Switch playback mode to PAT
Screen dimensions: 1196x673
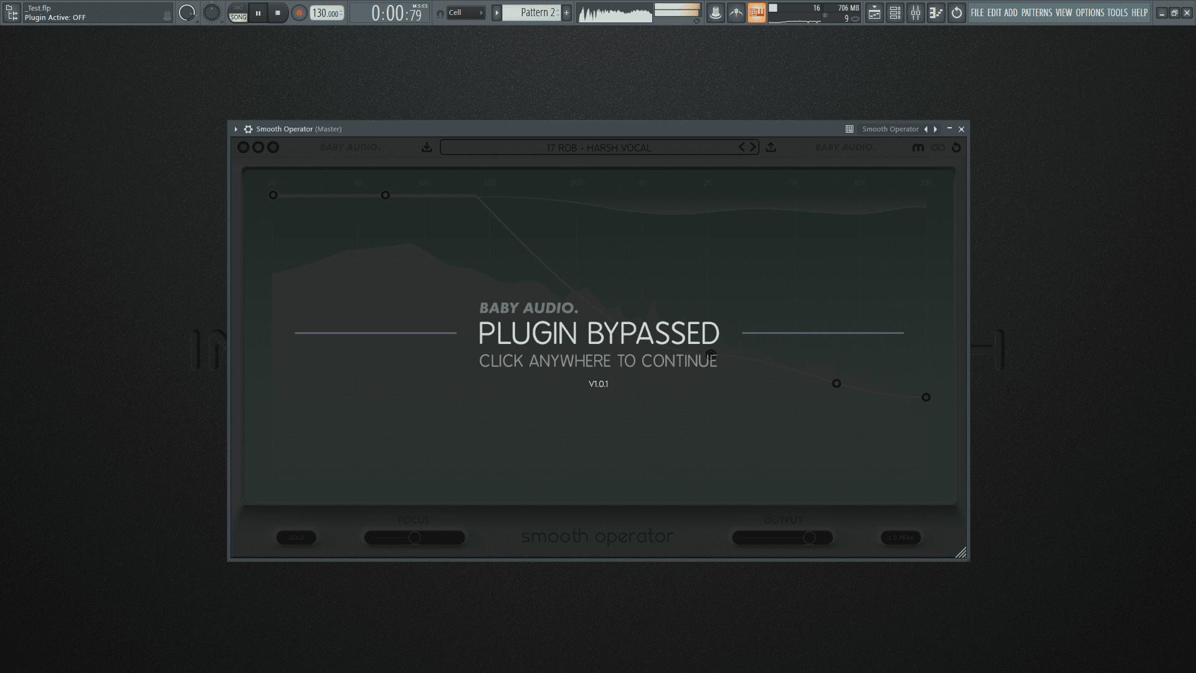pos(239,7)
